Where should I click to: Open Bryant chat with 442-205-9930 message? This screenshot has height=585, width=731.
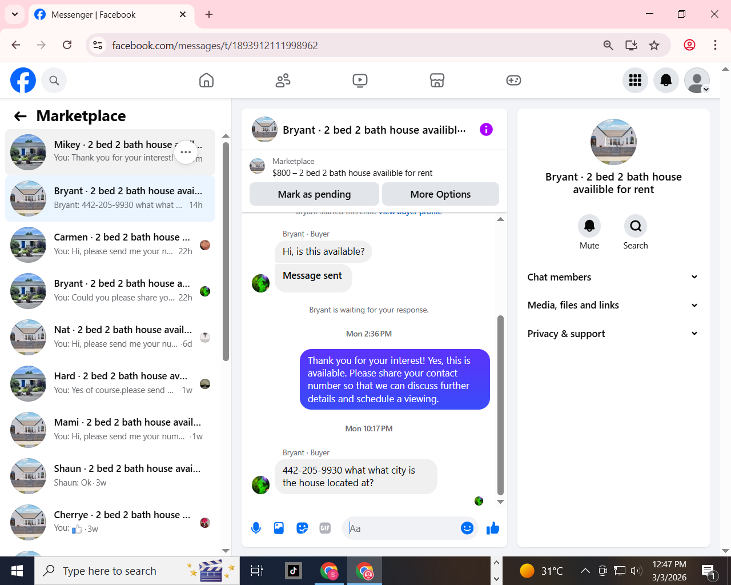[110, 199]
